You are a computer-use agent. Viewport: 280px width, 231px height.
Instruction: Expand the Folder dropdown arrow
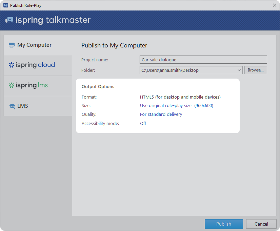coord(239,70)
